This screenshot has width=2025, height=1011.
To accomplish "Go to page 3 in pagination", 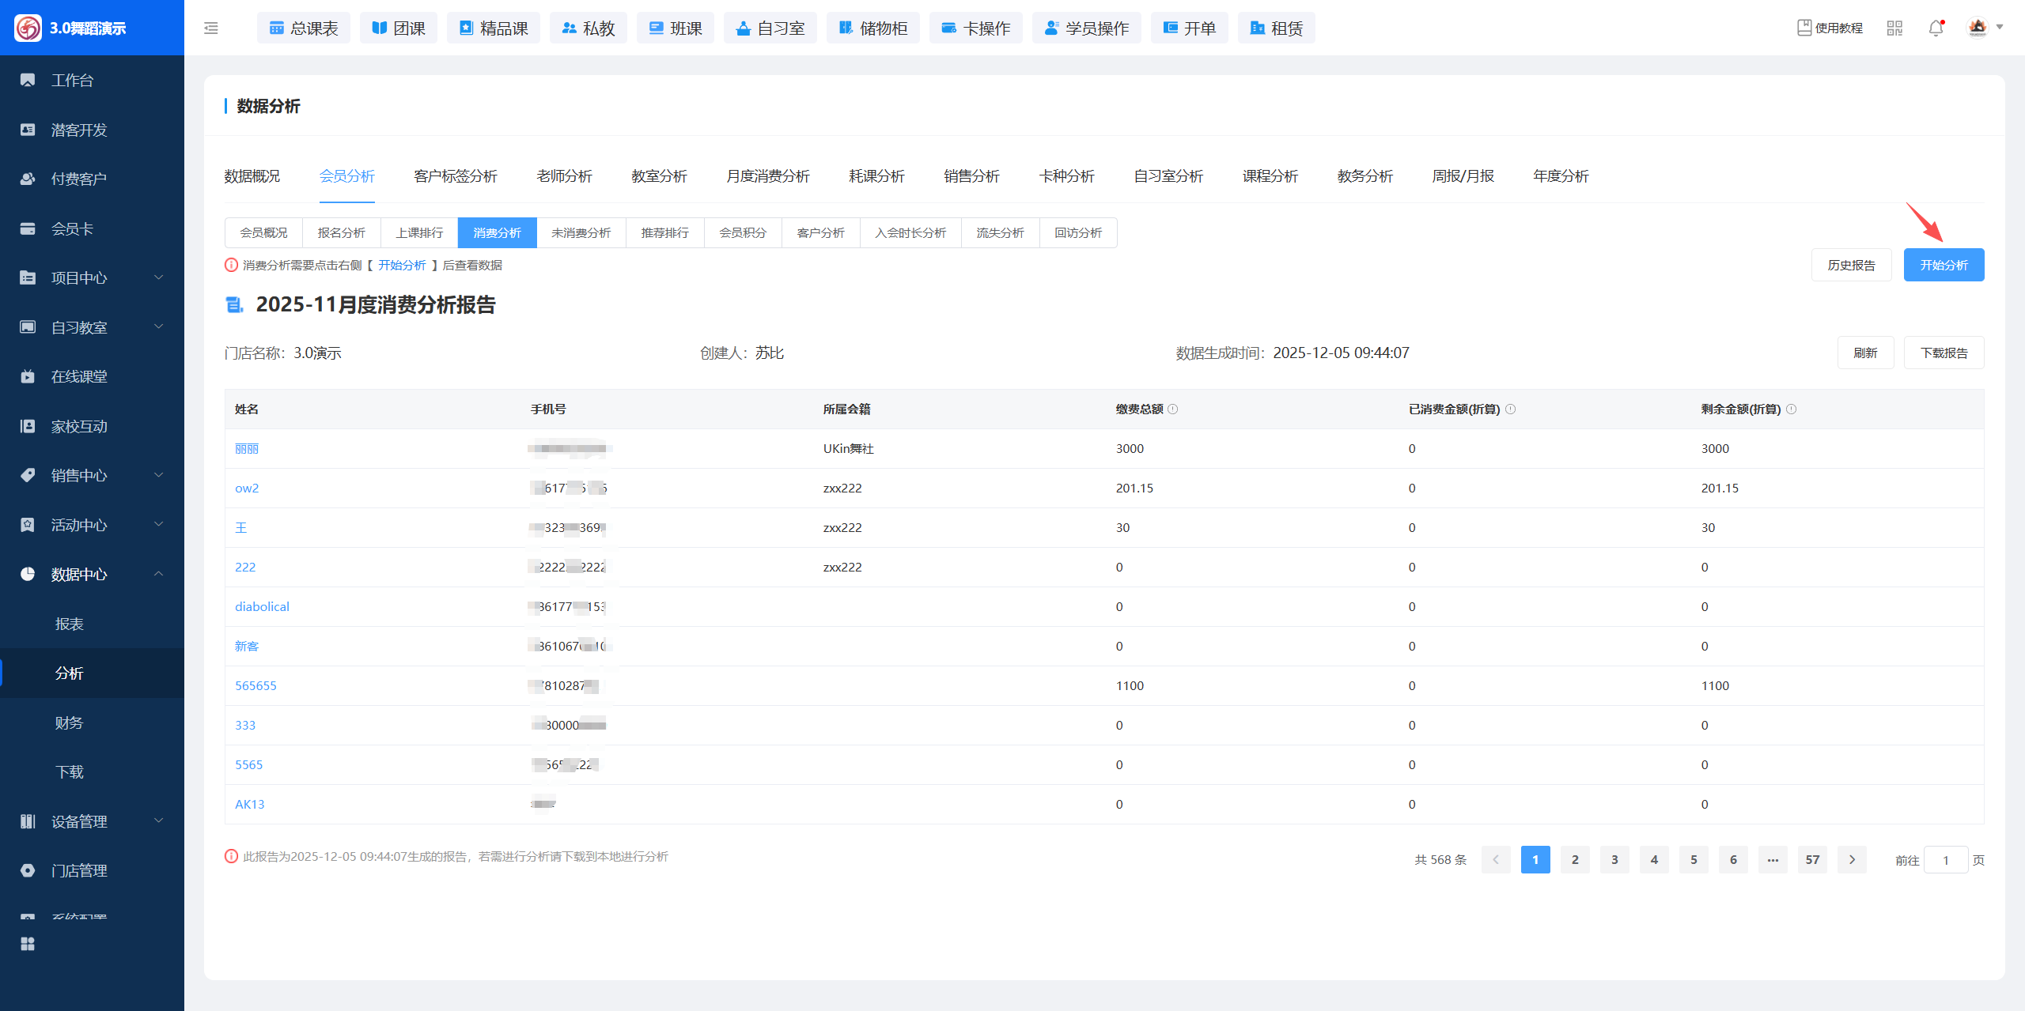I will (1614, 860).
